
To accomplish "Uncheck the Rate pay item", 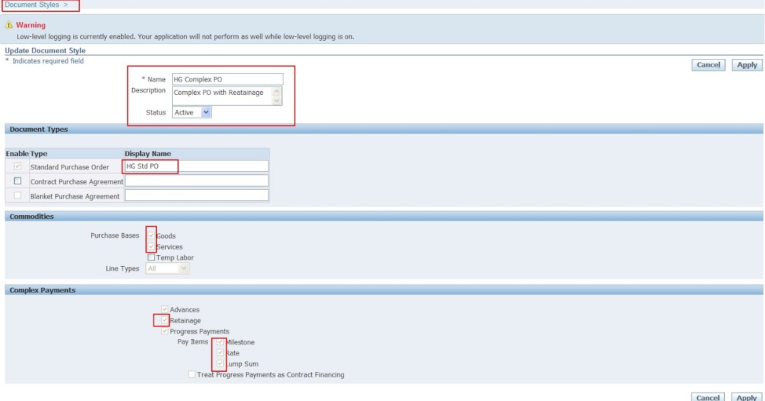I will point(219,353).
